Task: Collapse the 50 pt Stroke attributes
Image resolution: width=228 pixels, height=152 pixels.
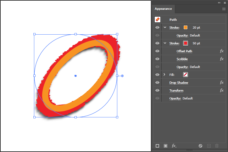Action: point(165,43)
